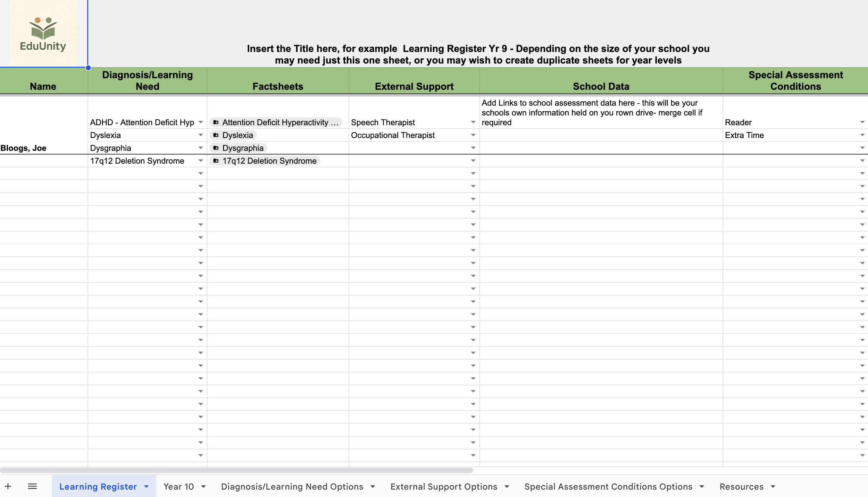Select Special Assessment Conditions header cell
This screenshot has width=868, height=497.
[795, 80]
